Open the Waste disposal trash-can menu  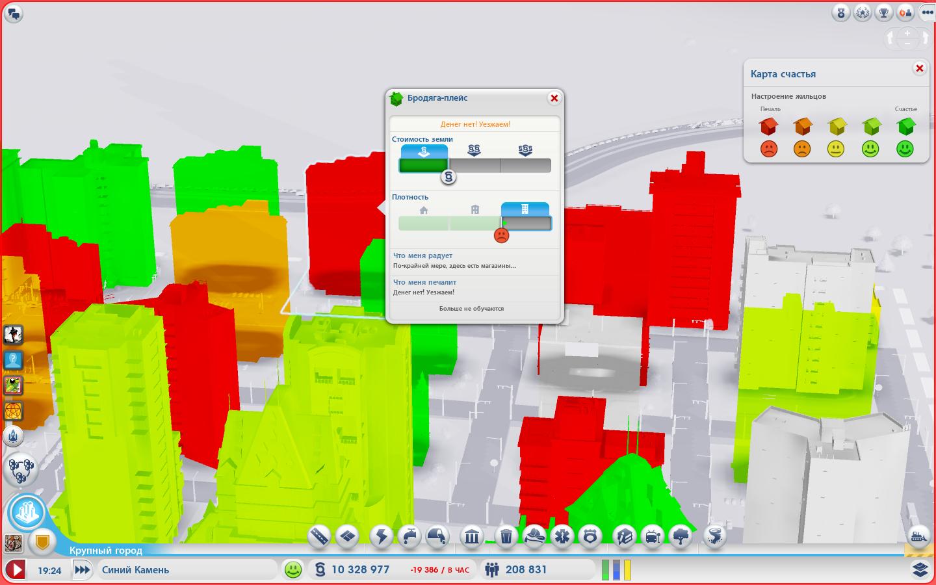coord(506,537)
